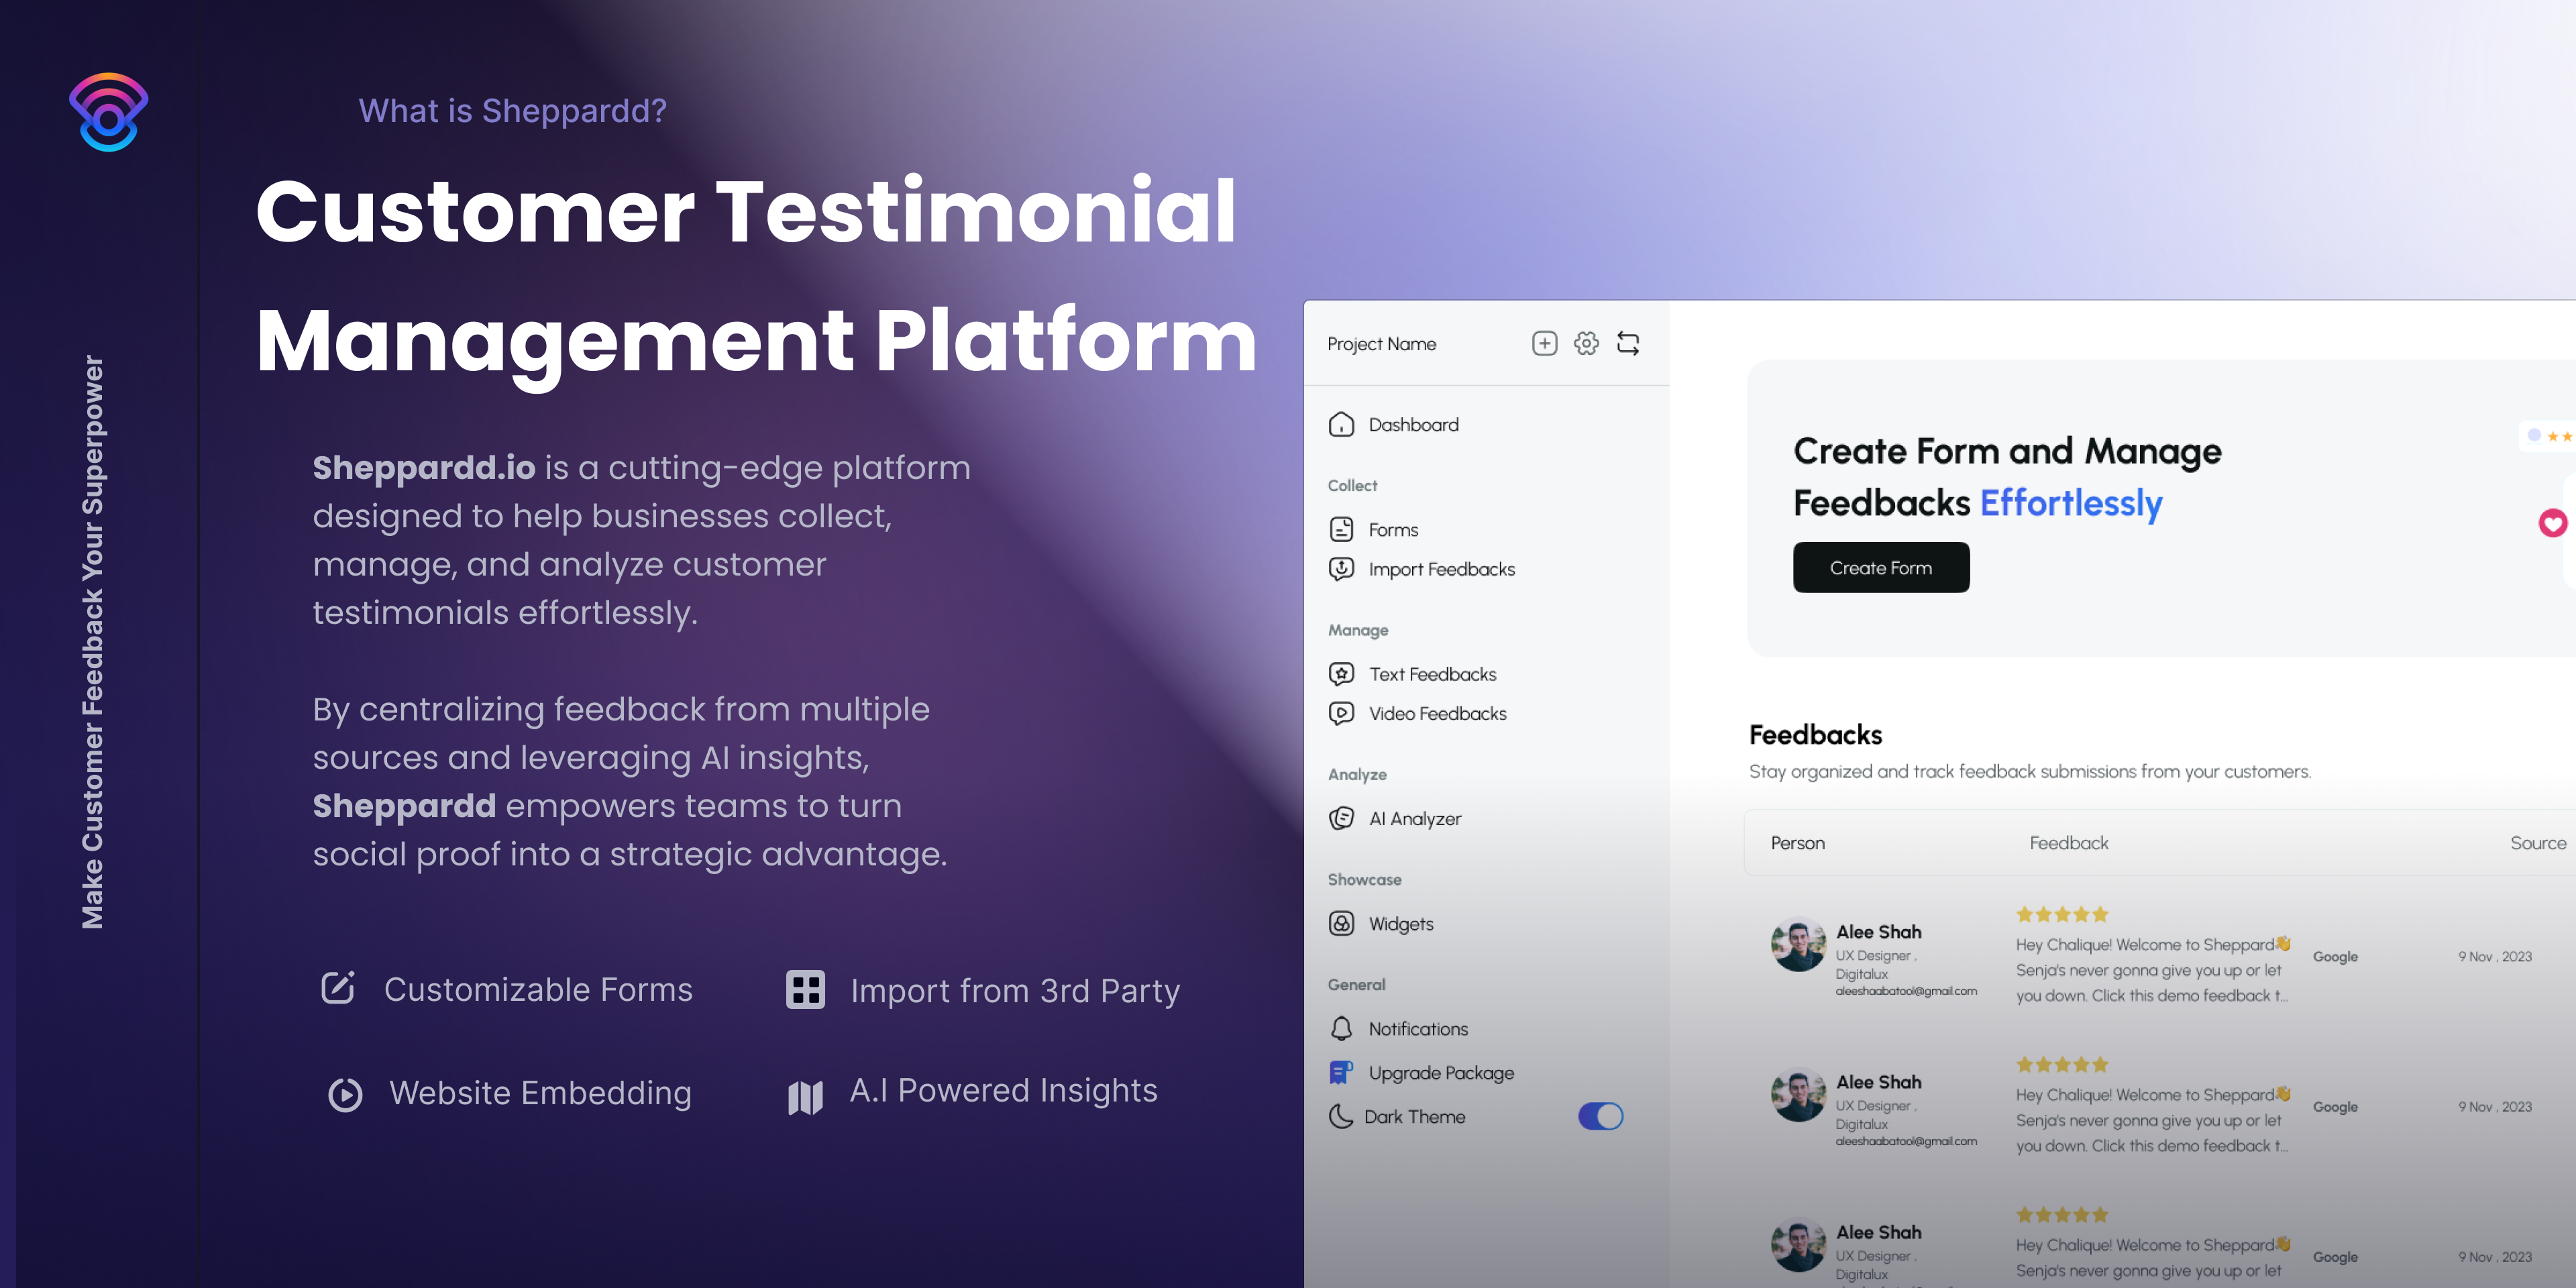
Task: Click the Import from 3rd Party grid icon
Action: point(805,989)
